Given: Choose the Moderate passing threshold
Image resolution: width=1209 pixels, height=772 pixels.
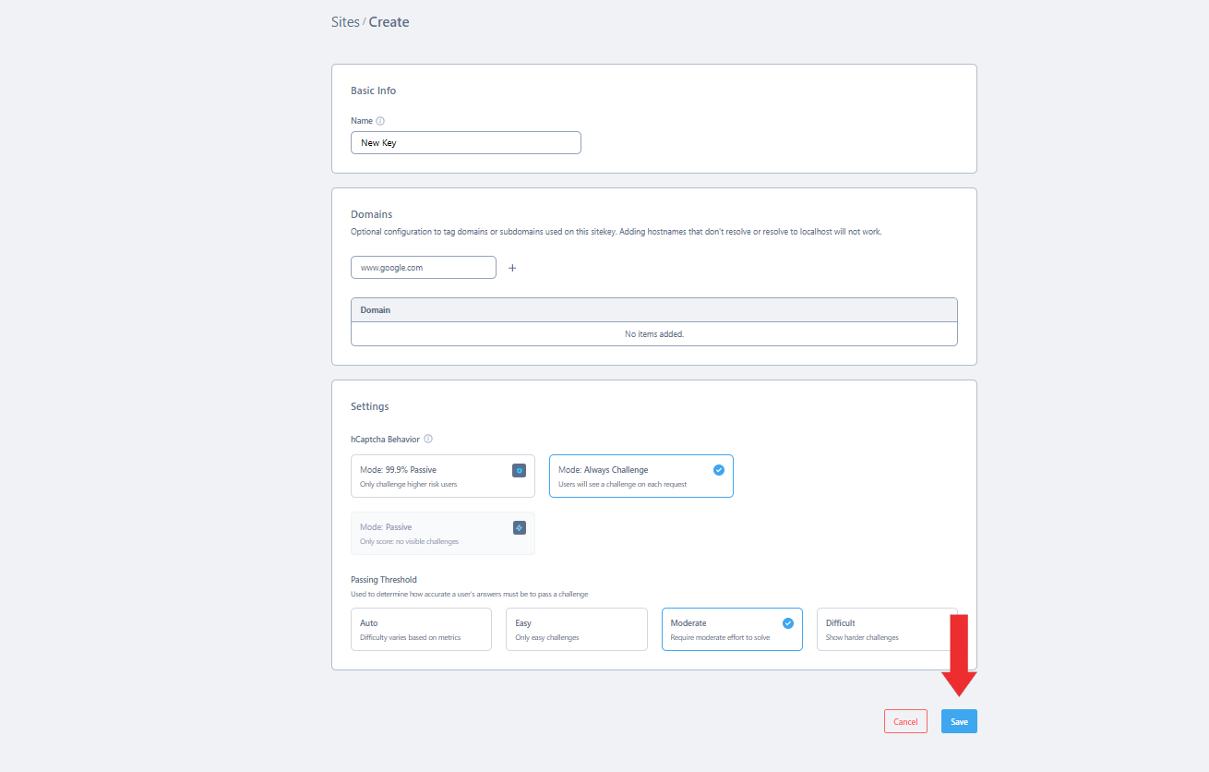Looking at the screenshot, I should 720,629.
